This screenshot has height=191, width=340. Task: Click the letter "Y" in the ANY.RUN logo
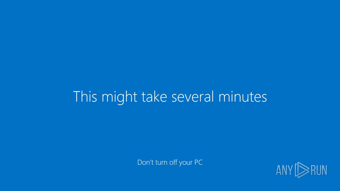(x=290, y=170)
